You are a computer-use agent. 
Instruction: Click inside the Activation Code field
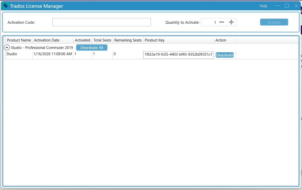101,22
